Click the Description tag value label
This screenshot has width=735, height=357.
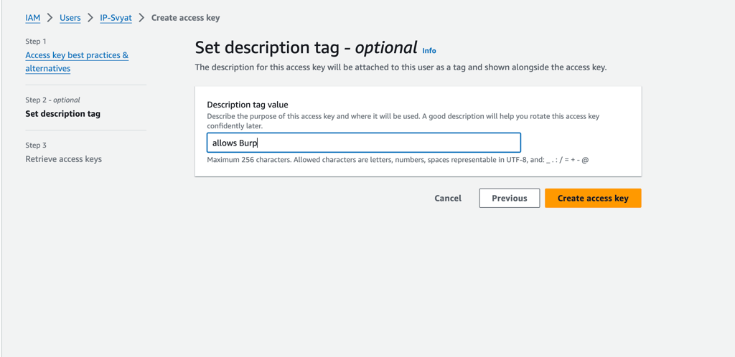click(x=248, y=105)
